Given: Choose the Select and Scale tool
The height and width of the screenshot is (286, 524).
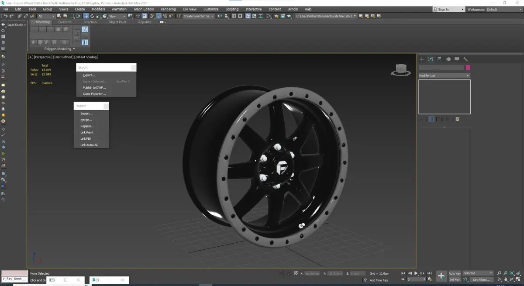Looking at the screenshot, I should pyautogui.click(x=98, y=16).
